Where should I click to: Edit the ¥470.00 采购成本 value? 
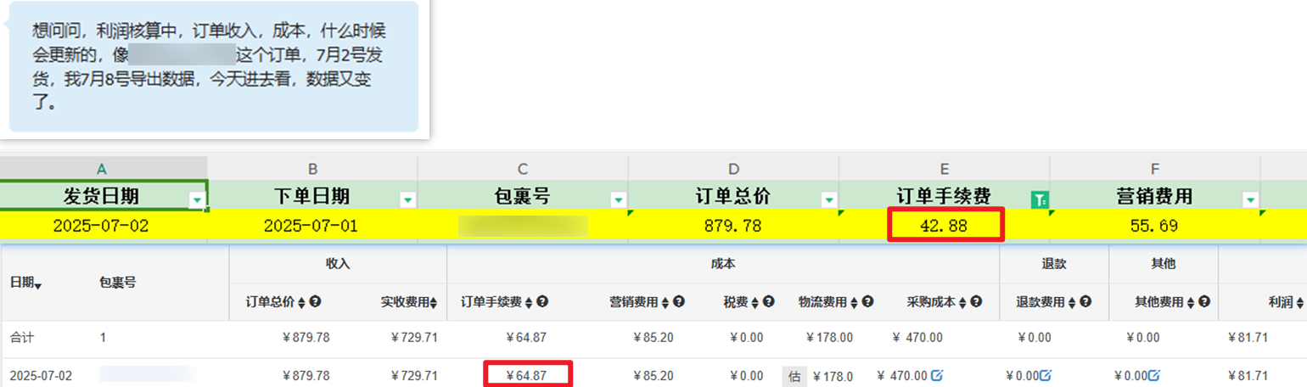click(936, 374)
